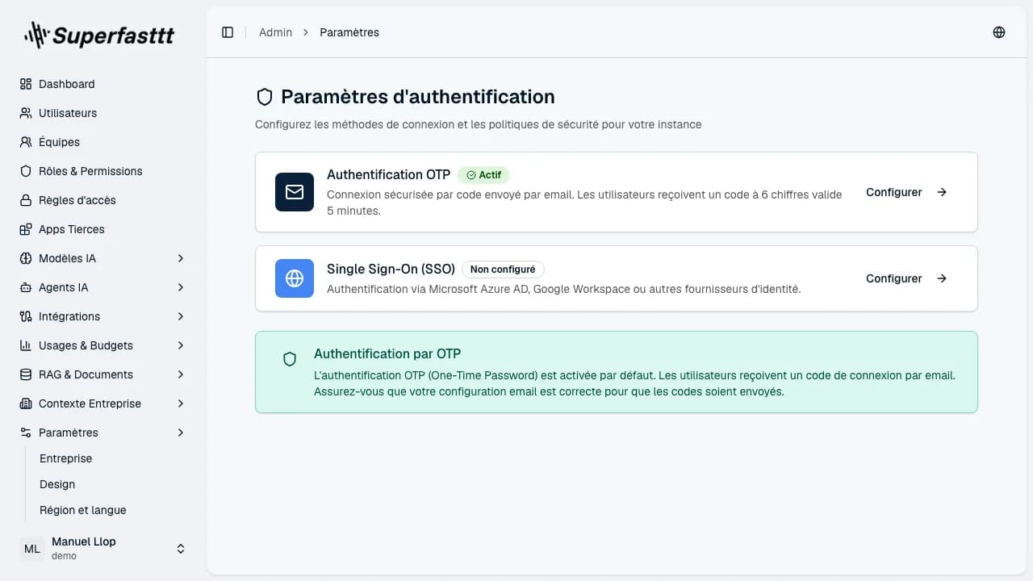The height and width of the screenshot is (581, 1033).
Task: Click the Superfasttt logo
Action: [x=99, y=35]
